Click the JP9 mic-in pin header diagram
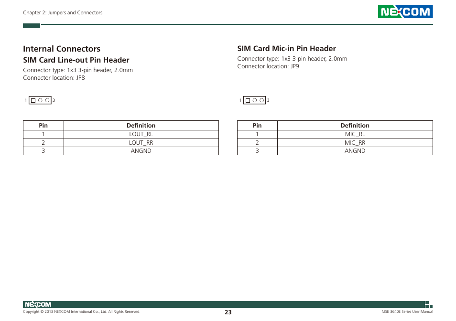Image resolution: width=456 pixels, height=321 pixels. point(254,100)
